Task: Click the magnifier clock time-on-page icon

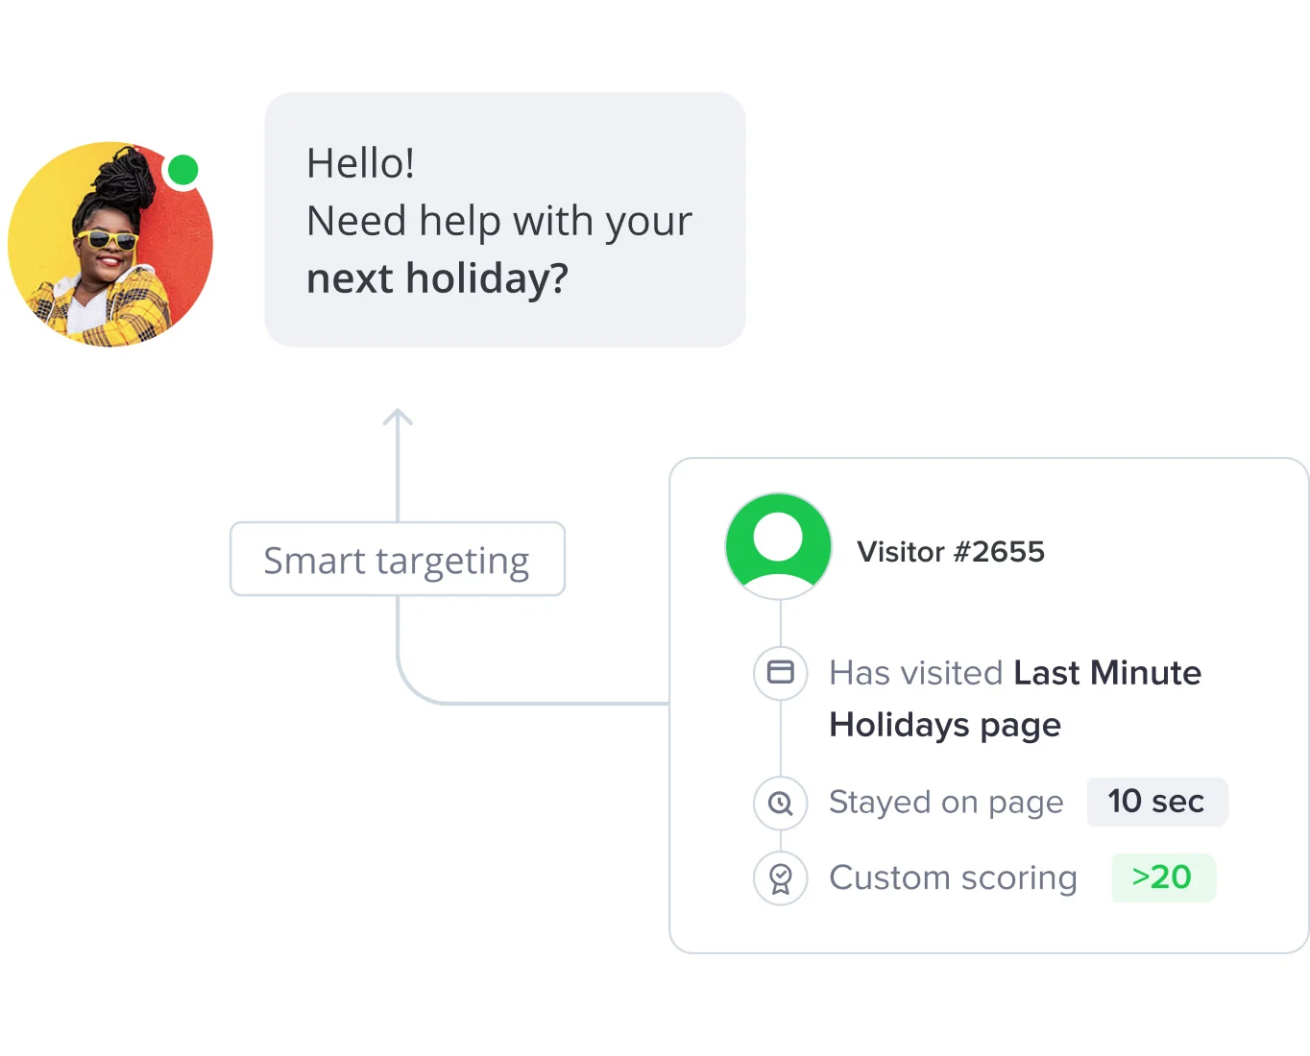Action: [x=781, y=803]
